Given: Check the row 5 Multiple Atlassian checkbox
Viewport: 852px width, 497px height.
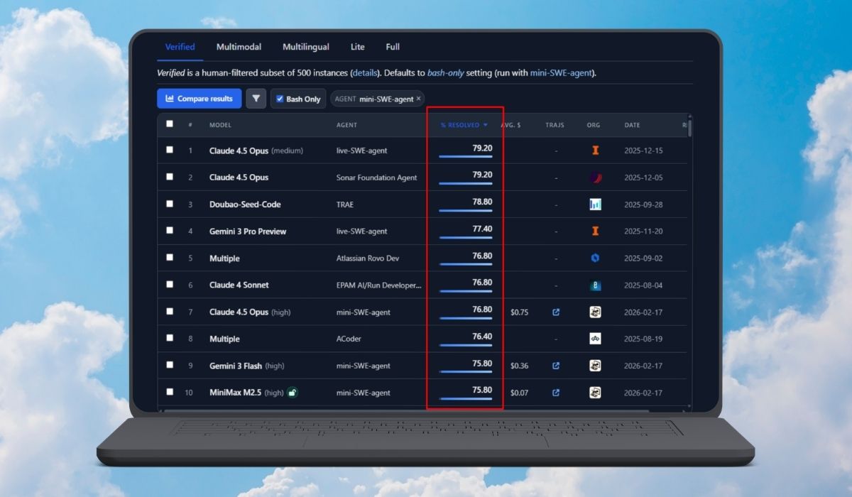Looking at the screenshot, I should tap(169, 258).
